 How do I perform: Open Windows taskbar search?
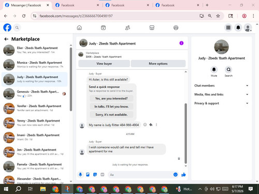[18, 189]
